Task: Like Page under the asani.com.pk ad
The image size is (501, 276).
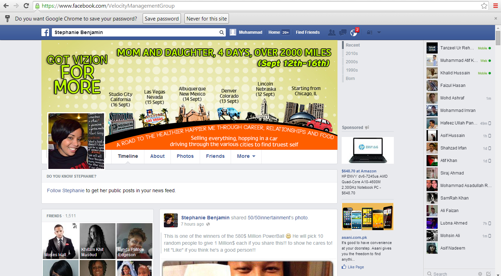Action: (x=353, y=267)
